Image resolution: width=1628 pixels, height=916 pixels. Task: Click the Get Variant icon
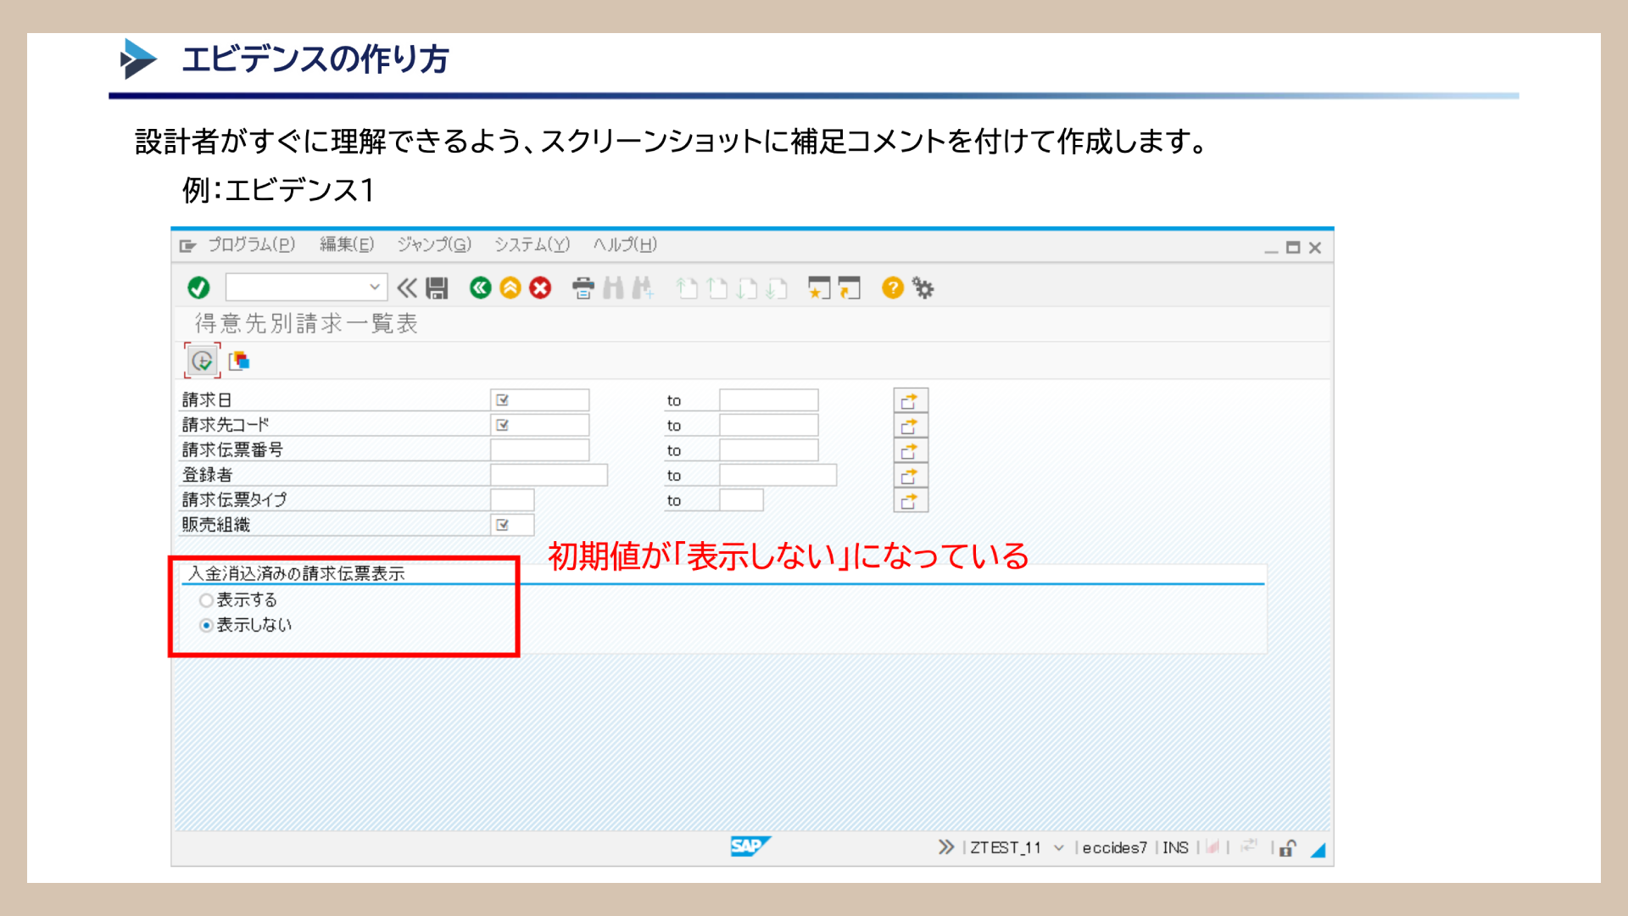[x=239, y=361]
